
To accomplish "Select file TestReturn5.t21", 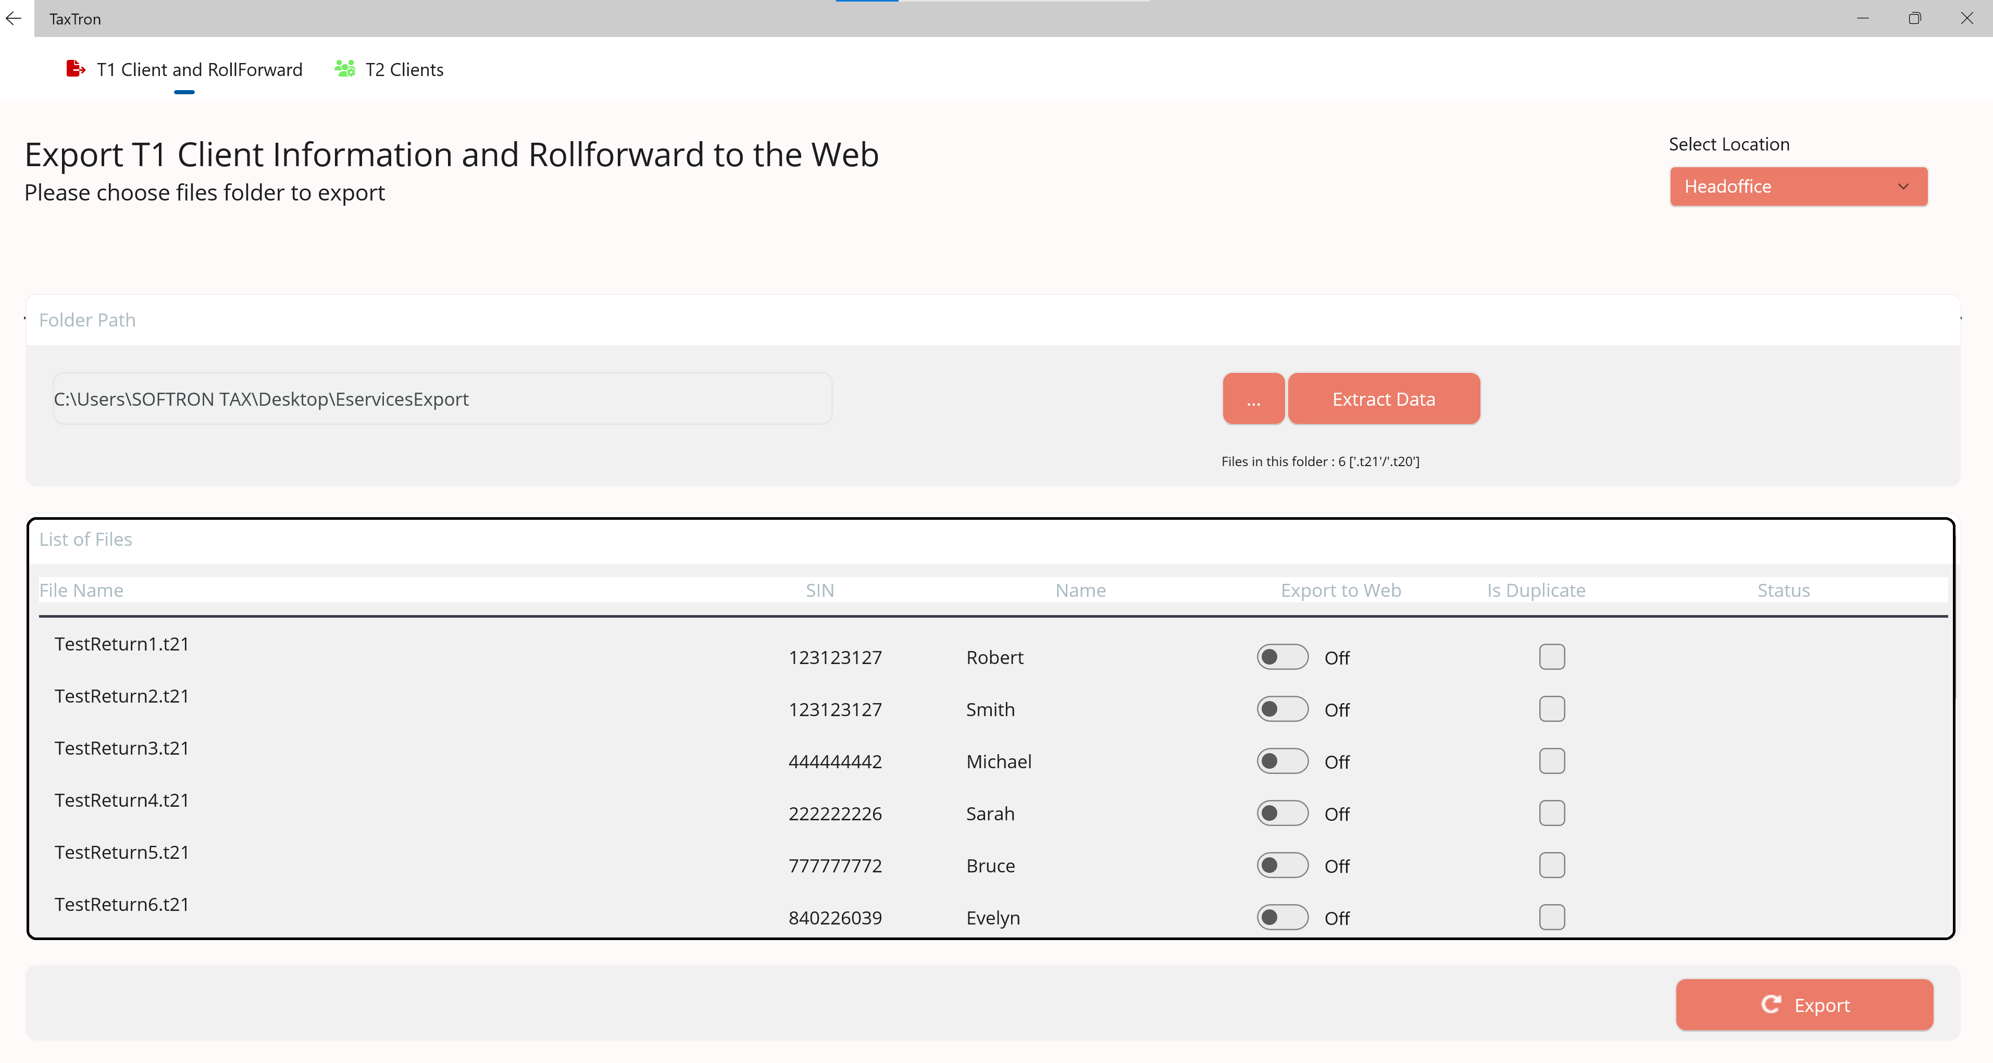I will click(121, 852).
